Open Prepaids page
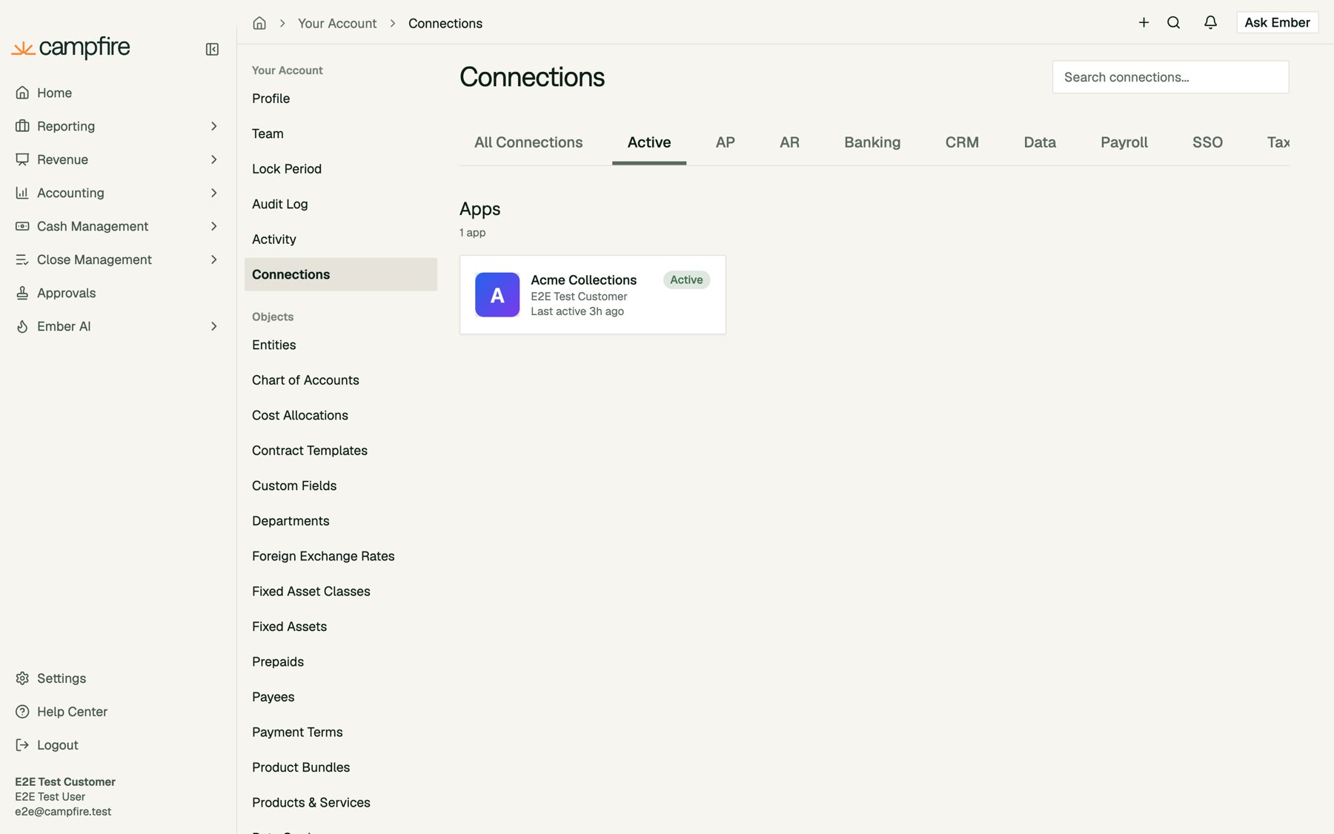The image size is (1334, 834). click(x=341, y=662)
